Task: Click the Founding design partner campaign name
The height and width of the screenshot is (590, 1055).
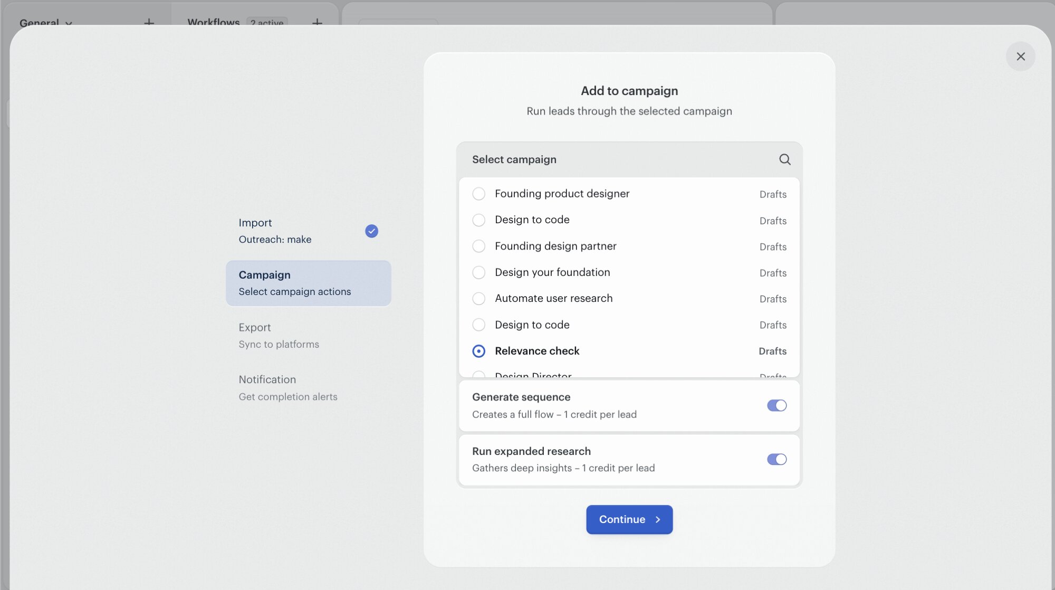Action: (555, 246)
